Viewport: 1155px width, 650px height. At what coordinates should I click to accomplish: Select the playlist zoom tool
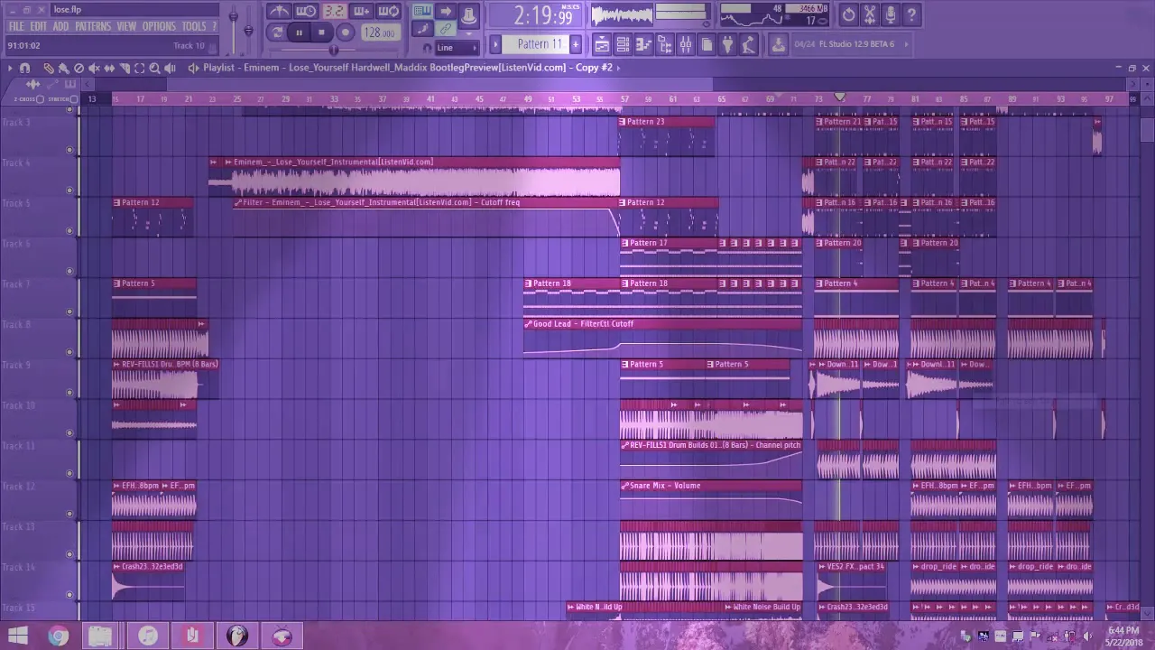pyautogui.click(x=155, y=68)
